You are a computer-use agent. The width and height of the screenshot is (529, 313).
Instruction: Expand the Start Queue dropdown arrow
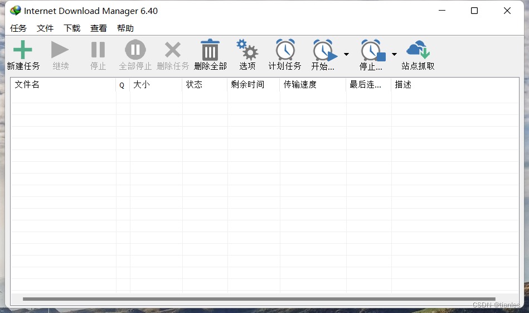tap(346, 54)
